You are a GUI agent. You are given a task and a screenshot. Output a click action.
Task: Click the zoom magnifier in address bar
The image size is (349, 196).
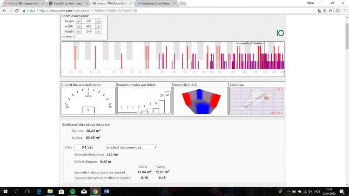[x=325, y=11]
